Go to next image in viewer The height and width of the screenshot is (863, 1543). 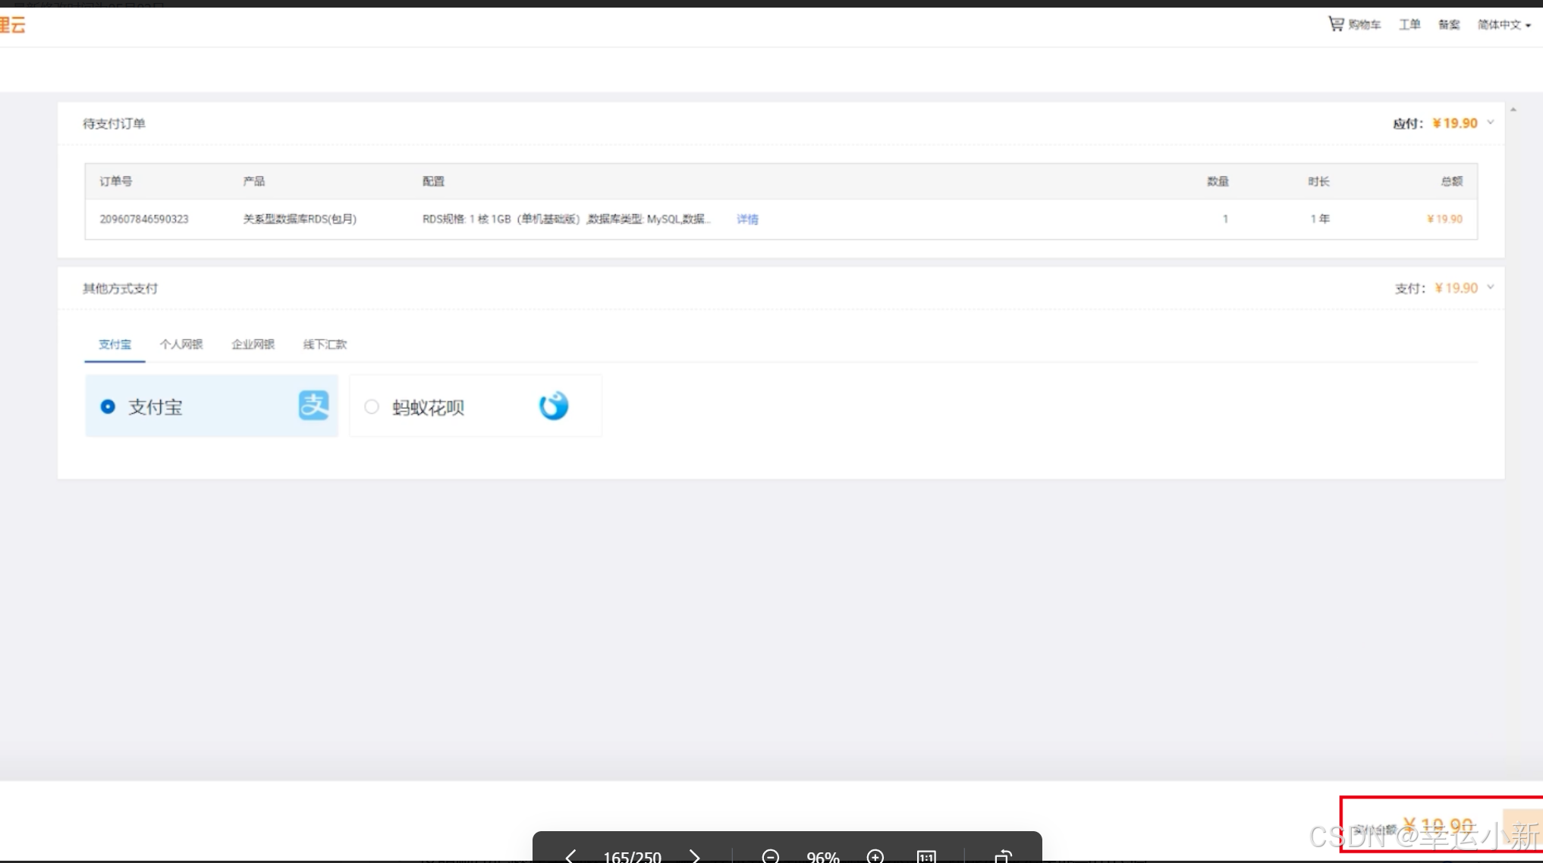pos(694,856)
